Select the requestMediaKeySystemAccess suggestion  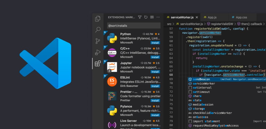tap(227, 126)
